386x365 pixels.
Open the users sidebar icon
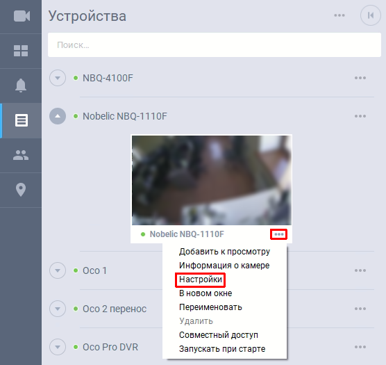(x=21, y=155)
